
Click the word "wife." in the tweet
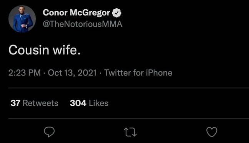(x=67, y=50)
